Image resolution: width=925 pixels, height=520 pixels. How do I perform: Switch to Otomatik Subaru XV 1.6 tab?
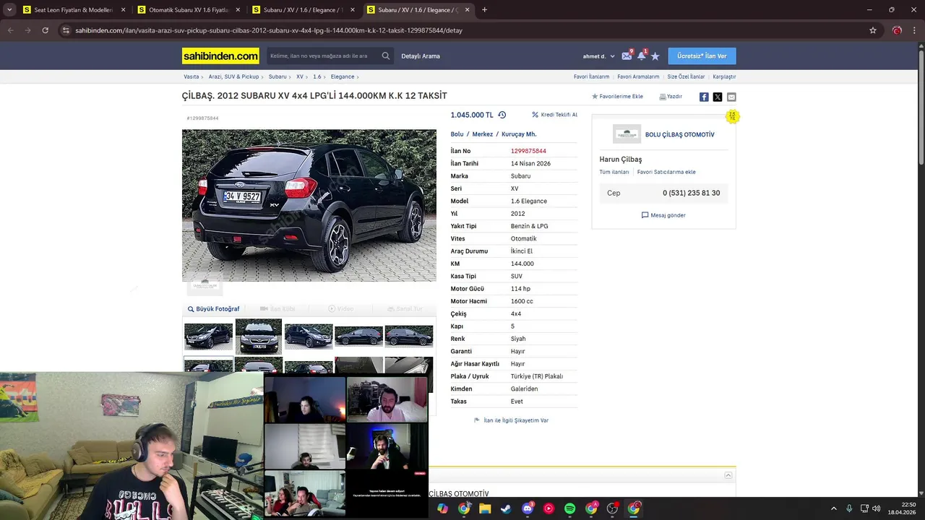(189, 10)
